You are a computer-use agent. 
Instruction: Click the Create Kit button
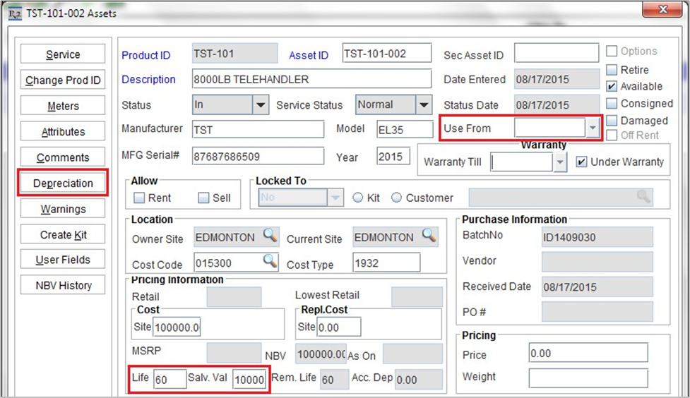point(63,235)
